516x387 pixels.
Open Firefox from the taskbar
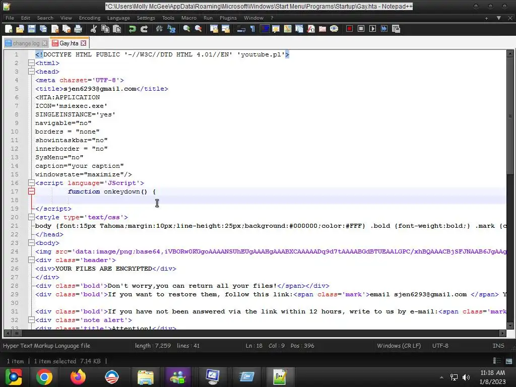[x=78, y=377]
